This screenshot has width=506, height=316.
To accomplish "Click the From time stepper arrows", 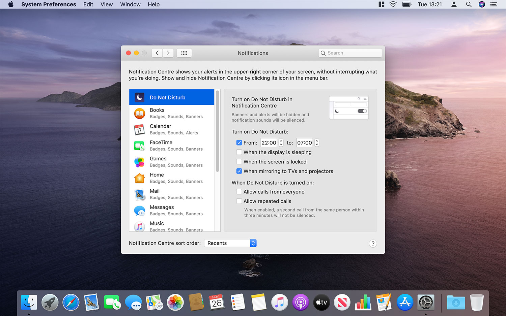I will click(281, 143).
